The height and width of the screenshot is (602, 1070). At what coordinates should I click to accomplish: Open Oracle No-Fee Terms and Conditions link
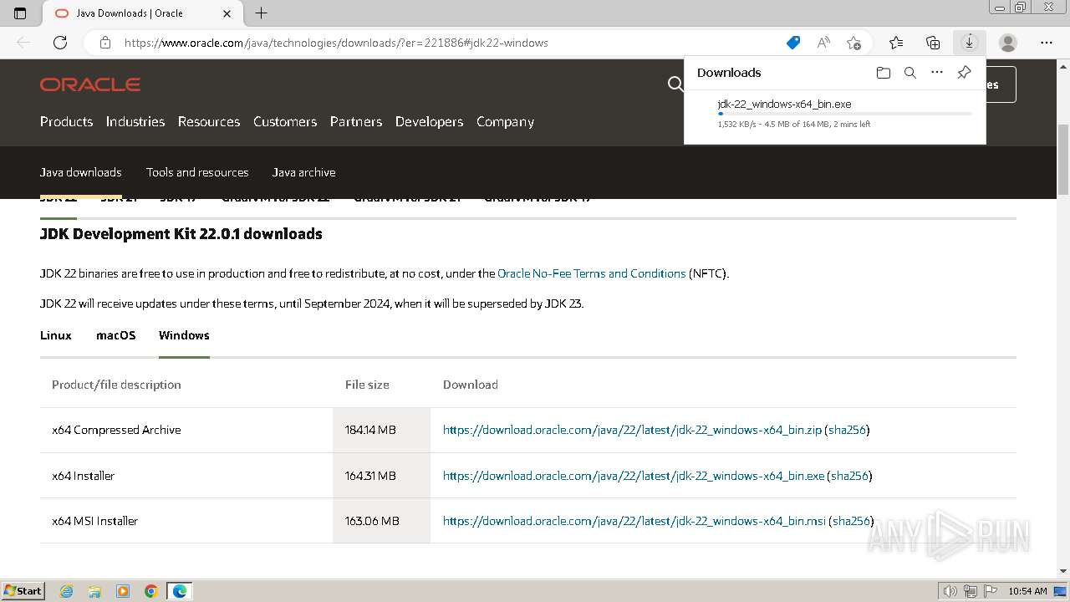click(x=591, y=273)
